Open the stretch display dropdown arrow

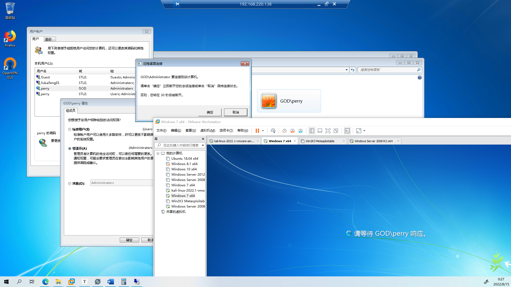(364, 131)
